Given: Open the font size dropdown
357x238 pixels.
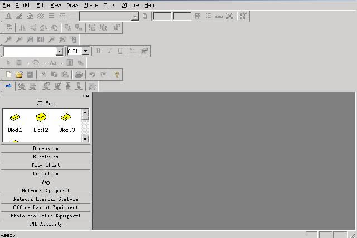Looking at the screenshot, I should pos(85,51).
